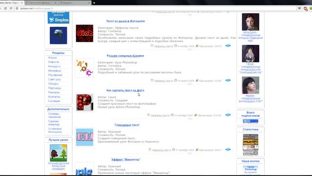
Task: Go to Конкурсы in sidebar
Action: tap(54, 66)
